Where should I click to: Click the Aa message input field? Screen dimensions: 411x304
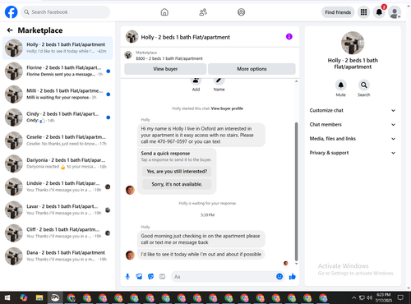click(x=224, y=277)
